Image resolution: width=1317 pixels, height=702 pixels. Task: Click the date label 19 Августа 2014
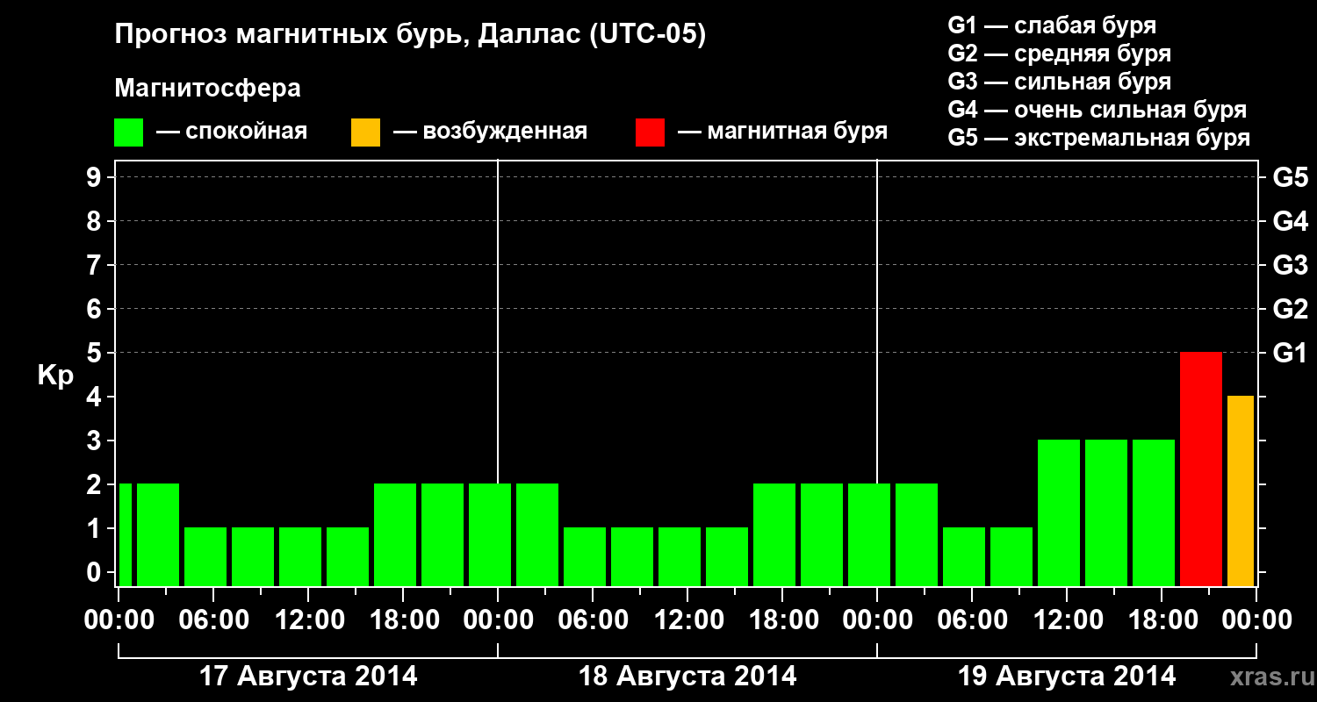click(x=1067, y=677)
